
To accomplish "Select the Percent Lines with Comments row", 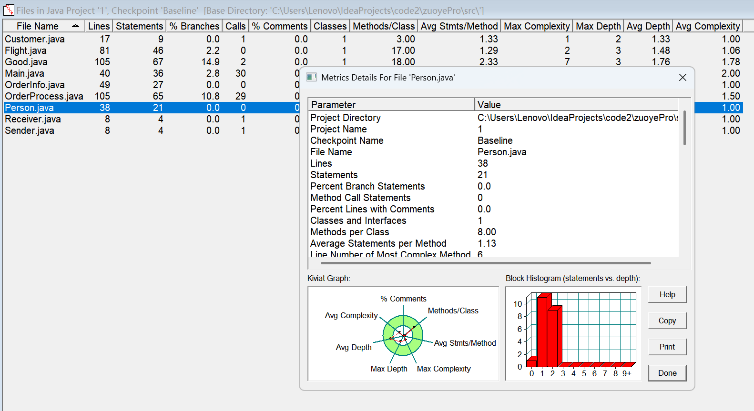I will (494, 209).
